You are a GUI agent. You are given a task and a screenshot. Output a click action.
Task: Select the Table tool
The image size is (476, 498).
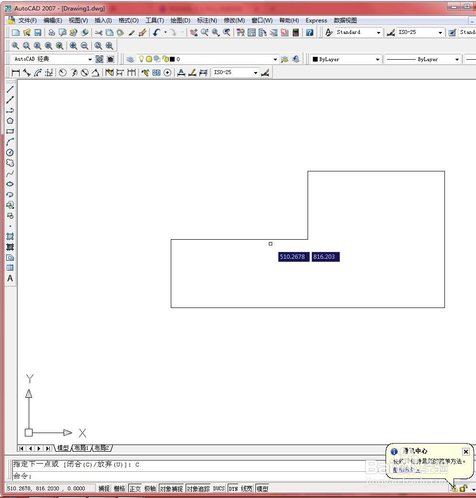[x=10, y=268]
